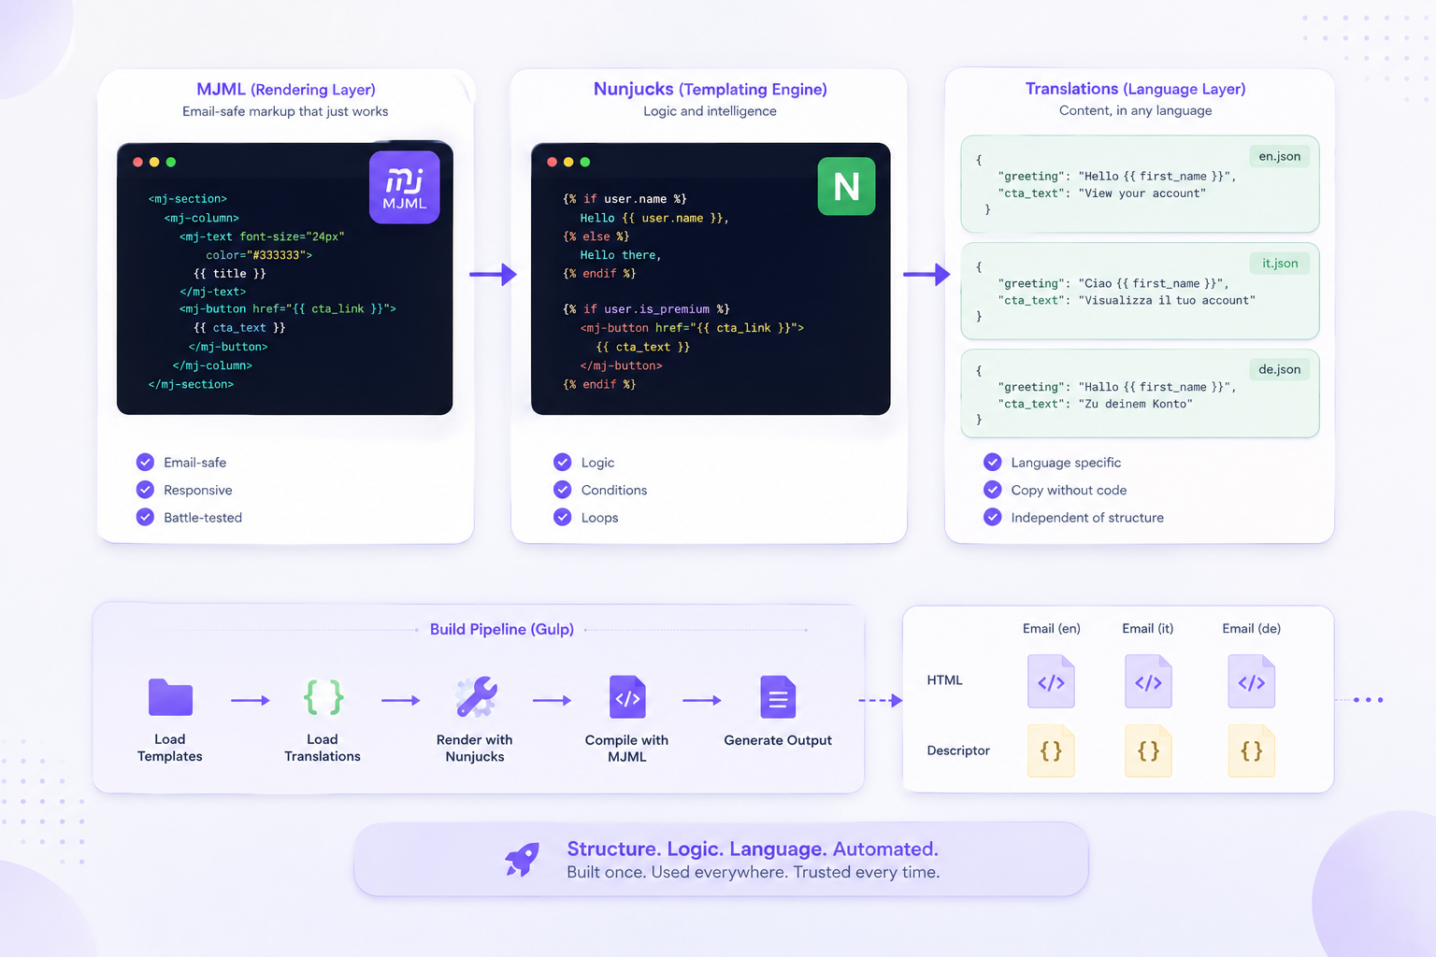The height and width of the screenshot is (957, 1436).
Task: Select the Load Translations curly braces icon
Action: (x=323, y=697)
